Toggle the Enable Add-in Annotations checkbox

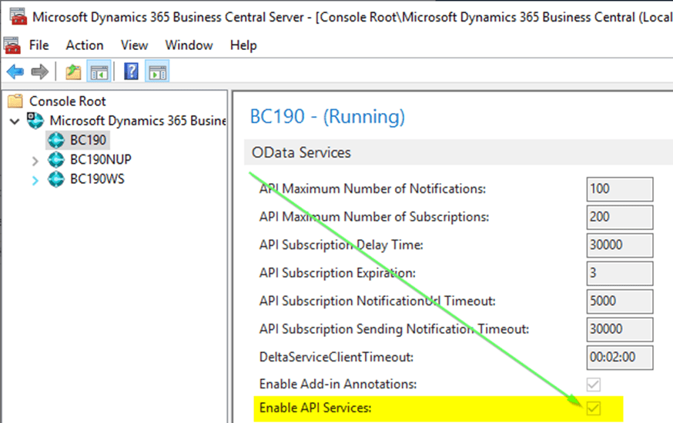pos(593,384)
